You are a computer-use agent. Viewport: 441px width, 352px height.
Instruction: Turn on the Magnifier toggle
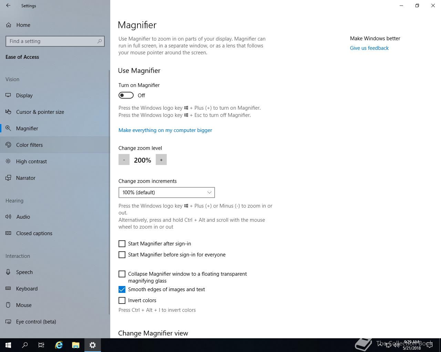(x=126, y=95)
